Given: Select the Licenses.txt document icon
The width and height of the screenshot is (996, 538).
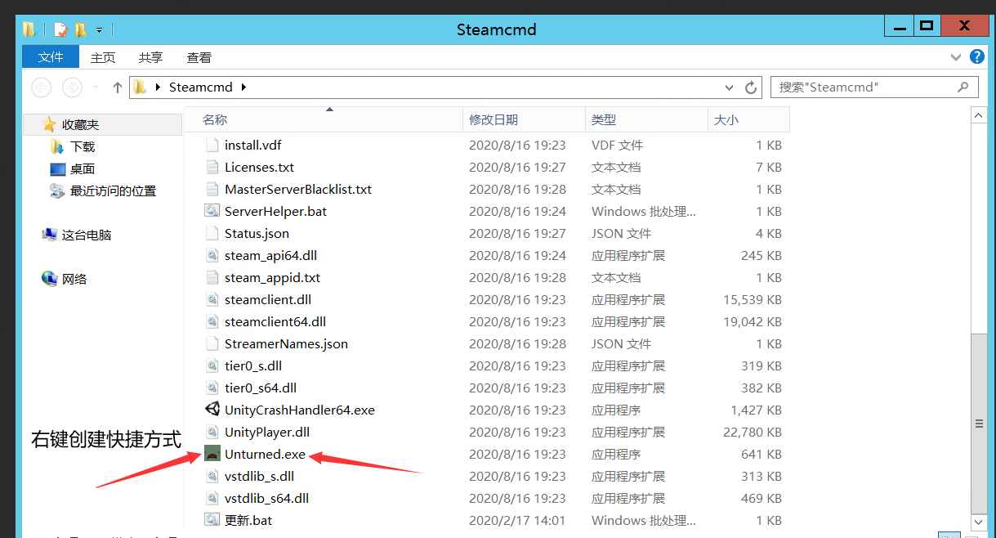Looking at the screenshot, I should (212, 168).
